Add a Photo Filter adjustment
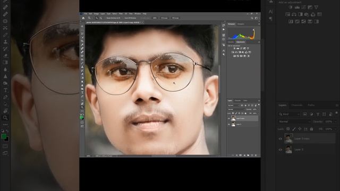The image size is (340, 191). 243,52
